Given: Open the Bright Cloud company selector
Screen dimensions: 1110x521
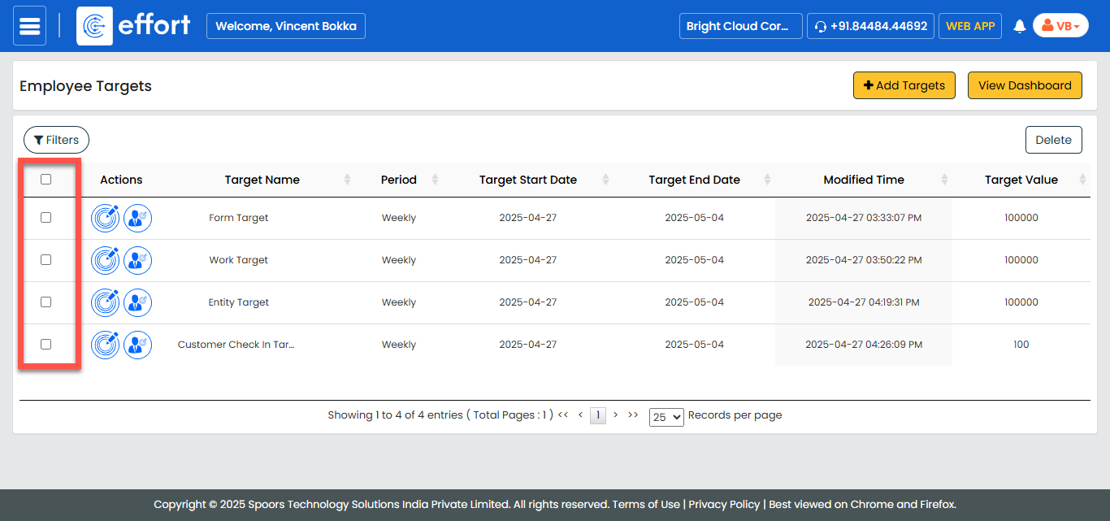Looking at the screenshot, I should 740,26.
